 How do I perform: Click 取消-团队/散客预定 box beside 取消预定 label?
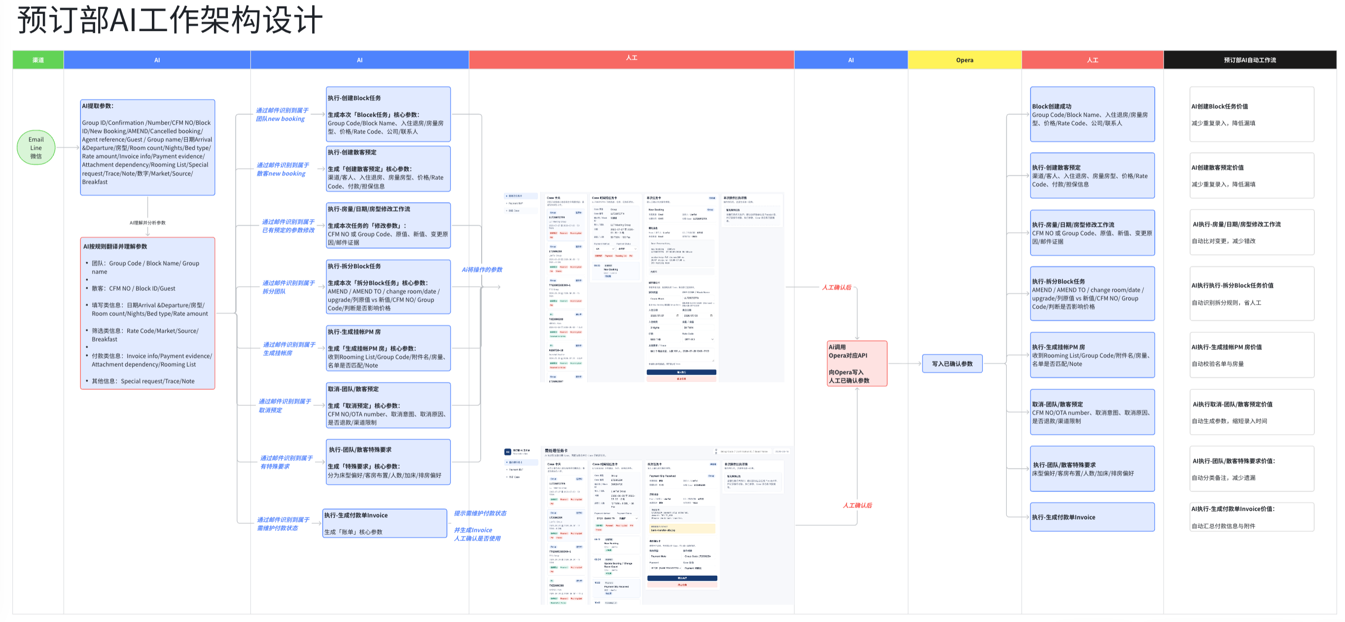[x=389, y=406]
